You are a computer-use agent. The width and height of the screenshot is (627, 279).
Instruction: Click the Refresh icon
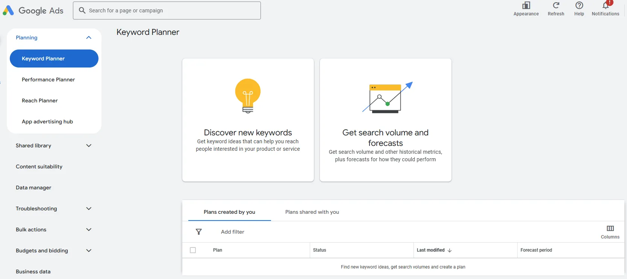click(556, 6)
